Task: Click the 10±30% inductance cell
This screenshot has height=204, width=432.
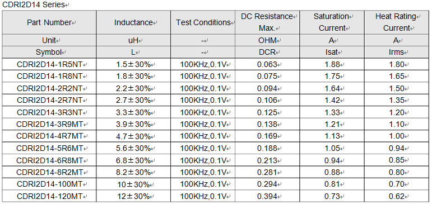Action: (133, 184)
